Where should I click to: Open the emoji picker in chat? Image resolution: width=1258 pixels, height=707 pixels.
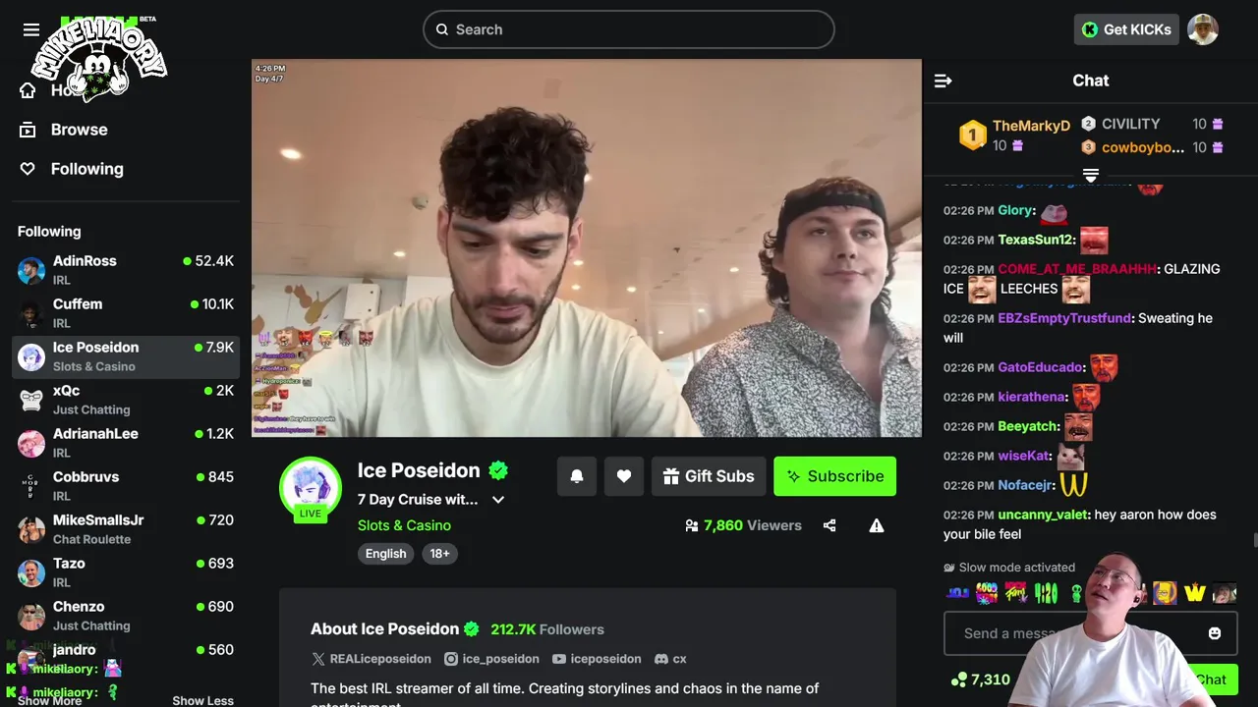click(1215, 633)
